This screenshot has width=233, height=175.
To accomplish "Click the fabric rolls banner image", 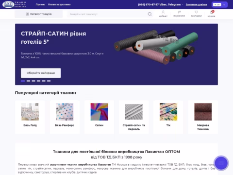I will click(x=156, y=47).
